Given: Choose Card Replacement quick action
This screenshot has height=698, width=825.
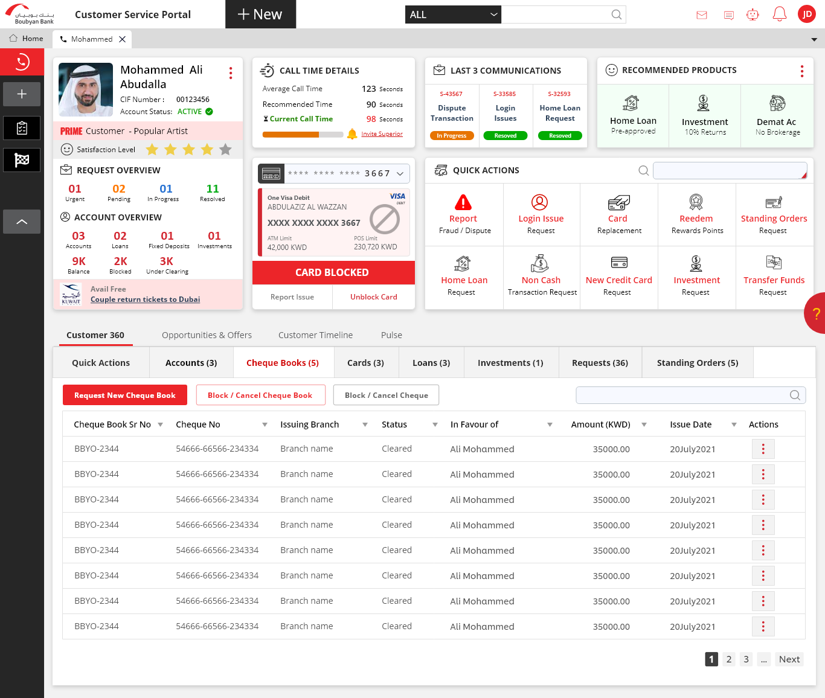Looking at the screenshot, I should [x=618, y=215].
